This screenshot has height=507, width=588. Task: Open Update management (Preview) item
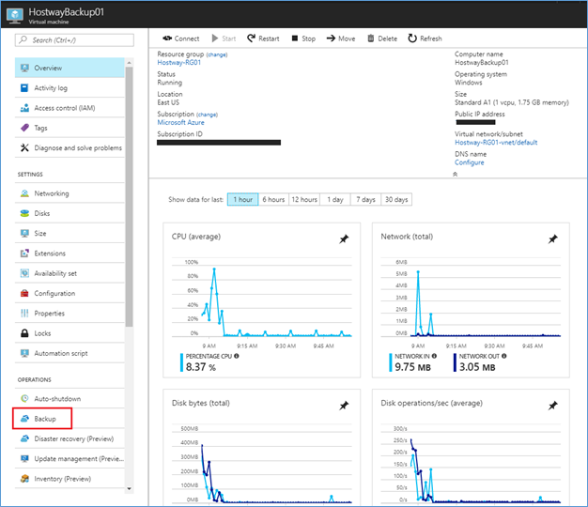point(70,459)
